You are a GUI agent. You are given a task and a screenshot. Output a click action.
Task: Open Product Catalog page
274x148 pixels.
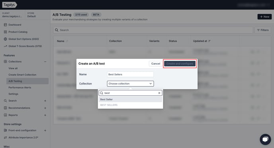pyautogui.click(x=18, y=32)
